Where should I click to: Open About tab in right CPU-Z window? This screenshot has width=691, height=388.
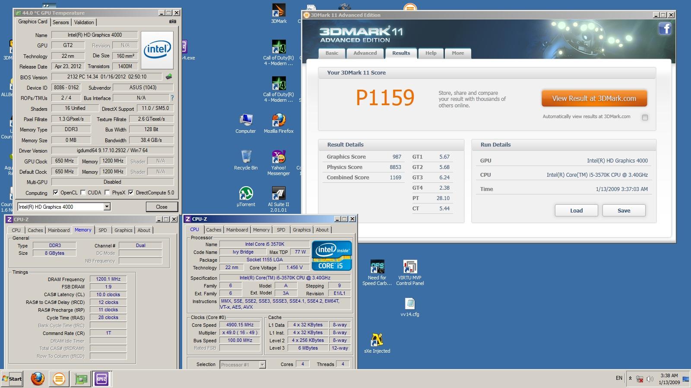pos(322,230)
